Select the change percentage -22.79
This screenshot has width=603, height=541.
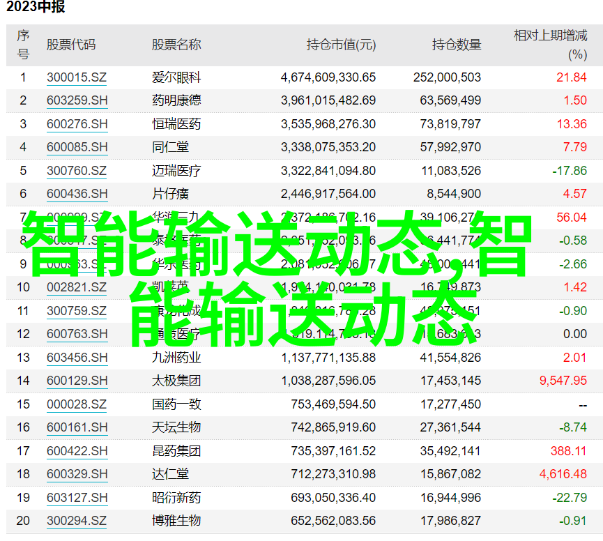(570, 498)
